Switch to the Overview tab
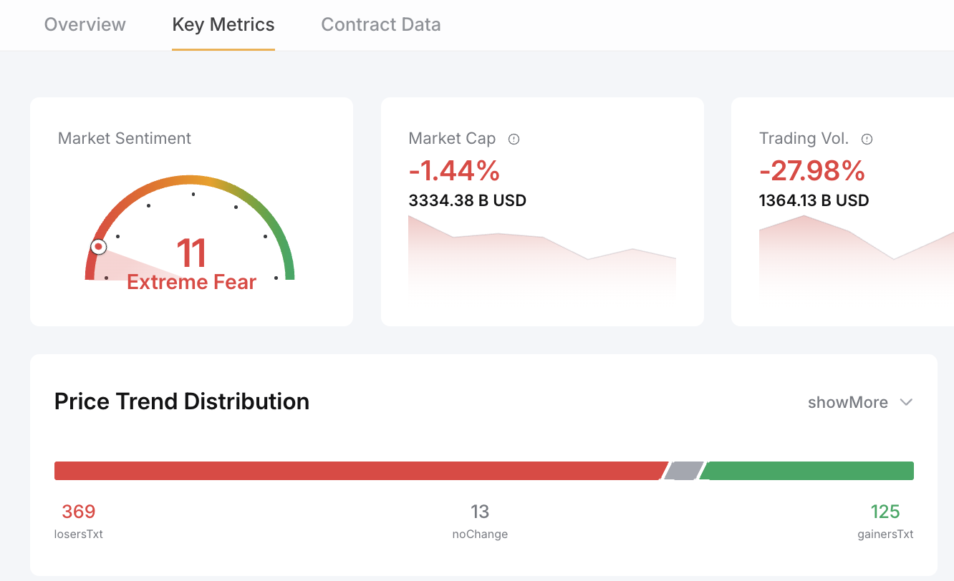954x581 pixels. pos(85,24)
